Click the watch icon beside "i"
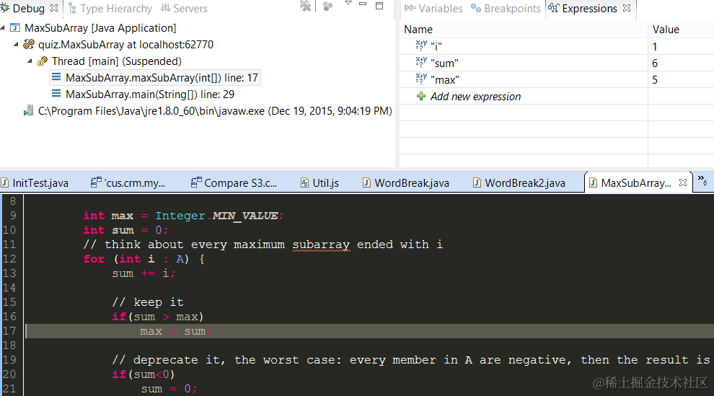This screenshot has height=396, width=714. pyautogui.click(x=421, y=45)
